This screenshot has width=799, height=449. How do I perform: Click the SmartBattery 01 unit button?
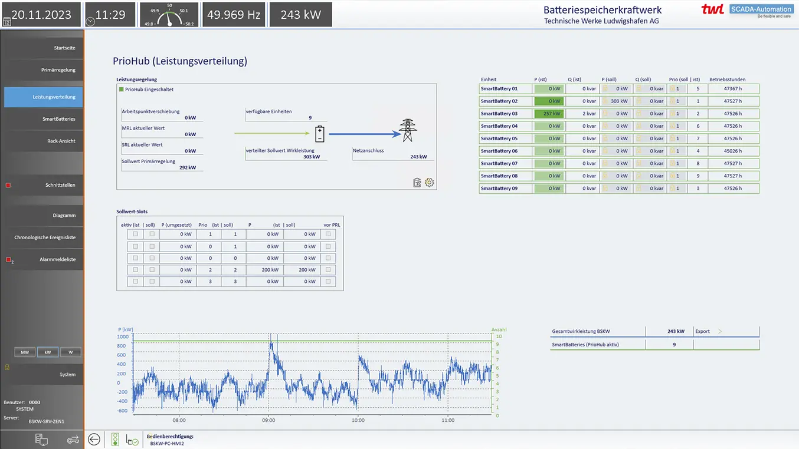coord(505,89)
